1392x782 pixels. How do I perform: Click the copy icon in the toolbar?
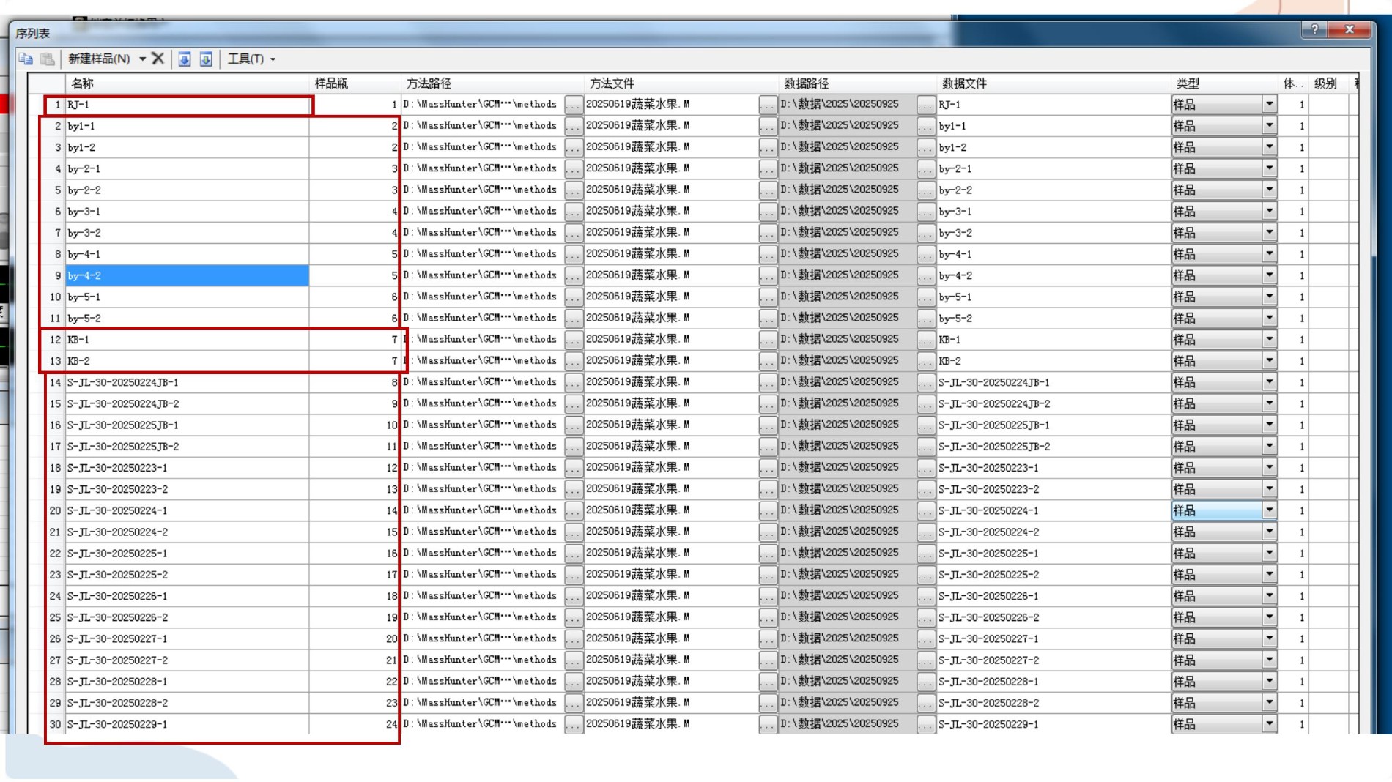pyautogui.click(x=26, y=59)
